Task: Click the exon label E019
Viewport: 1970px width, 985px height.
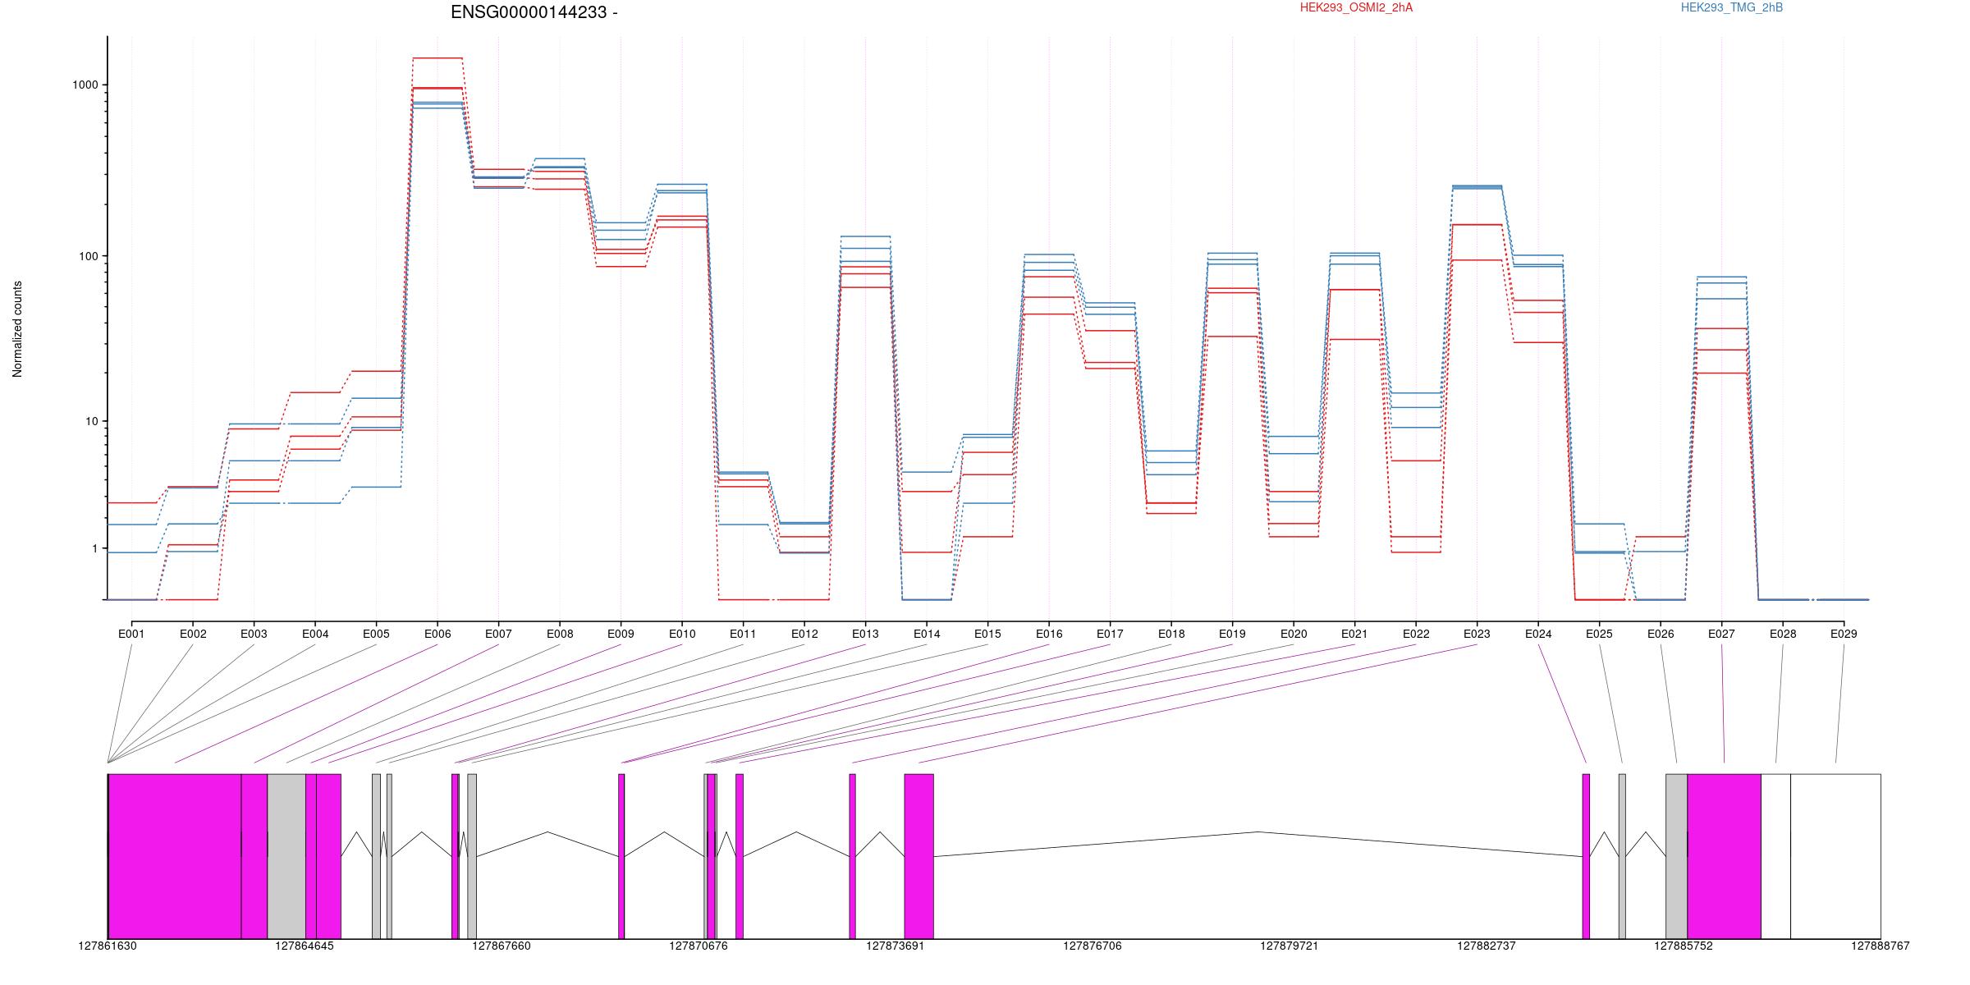Action: click(x=1232, y=634)
